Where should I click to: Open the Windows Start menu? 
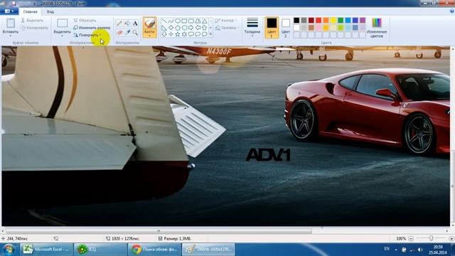[9, 250]
